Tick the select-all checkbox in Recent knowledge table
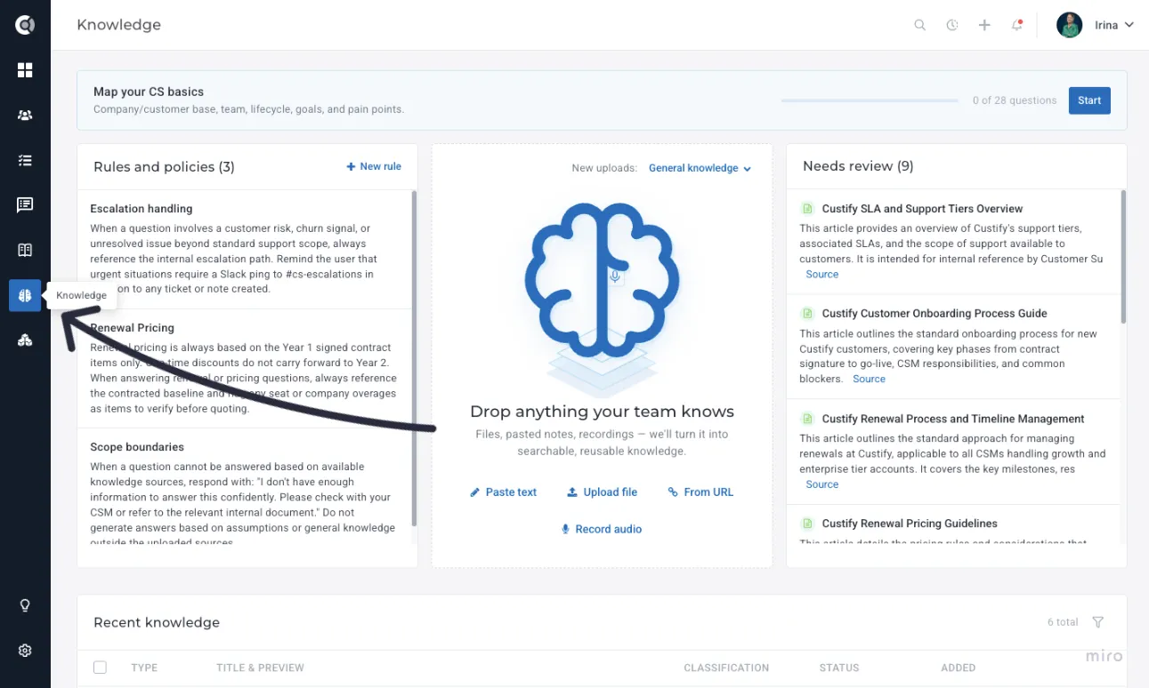The image size is (1149, 688). [100, 668]
